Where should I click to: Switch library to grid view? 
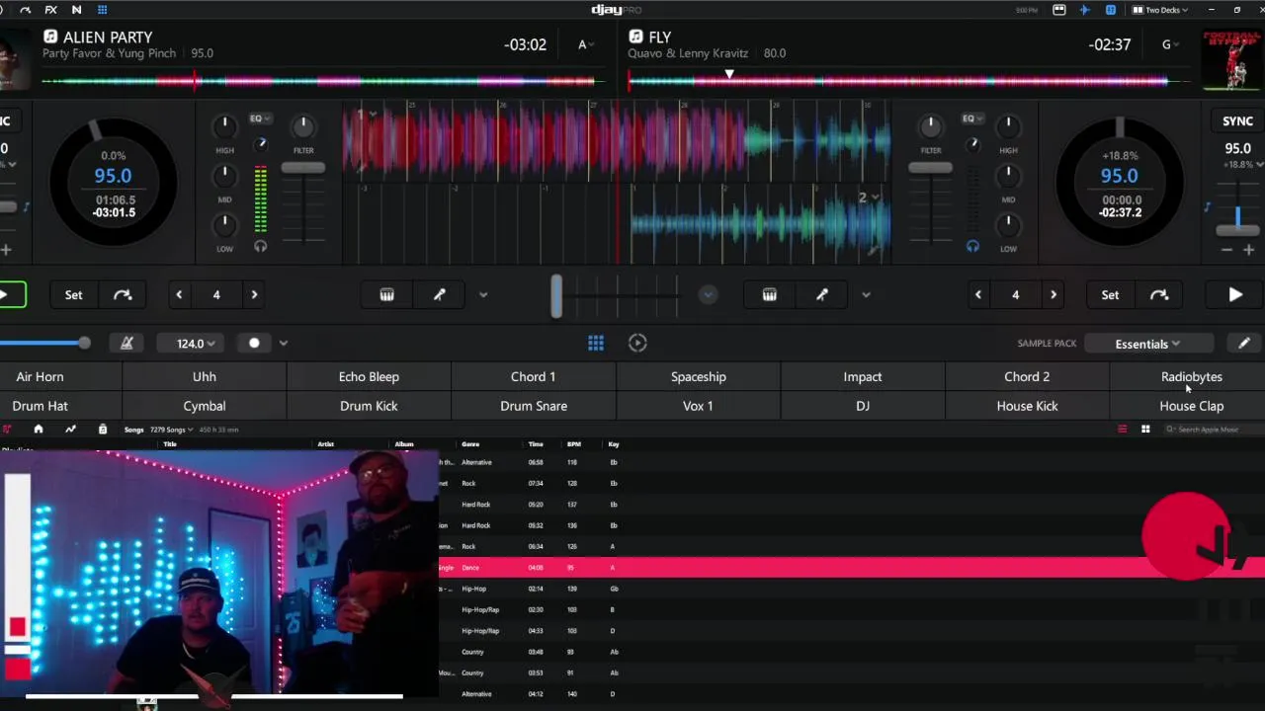(1145, 430)
